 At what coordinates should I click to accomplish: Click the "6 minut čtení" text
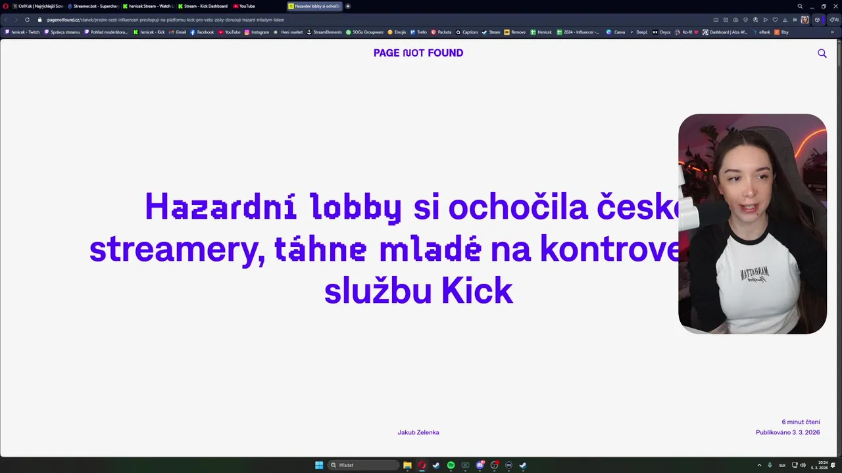801,422
